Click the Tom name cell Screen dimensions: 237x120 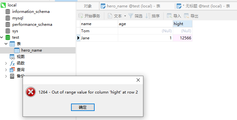[99, 31]
